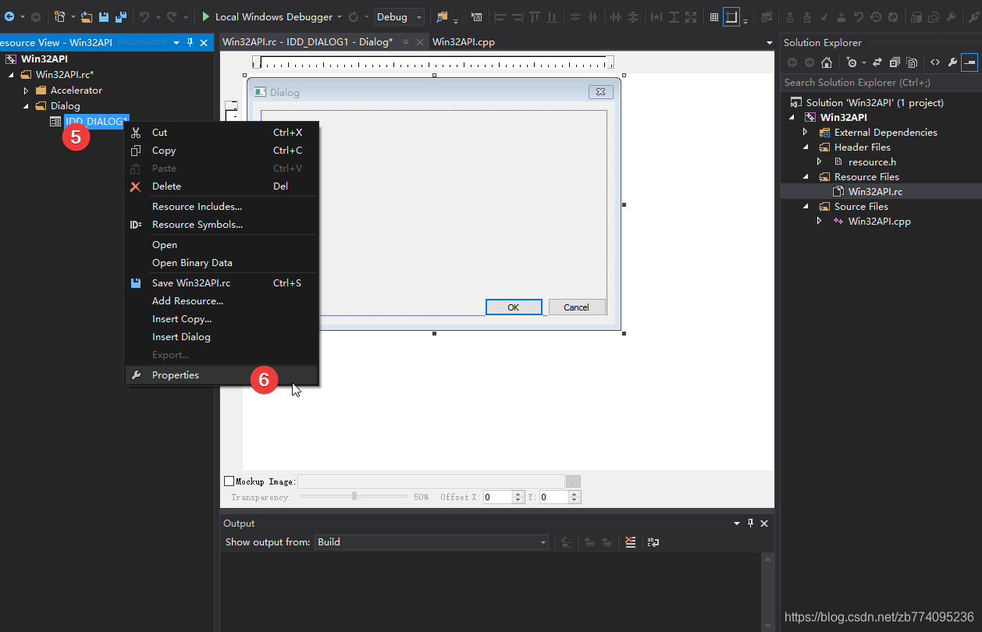Select the Align Tops alignment tool
The height and width of the screenshot is (632, 982).
click(535, 16)
